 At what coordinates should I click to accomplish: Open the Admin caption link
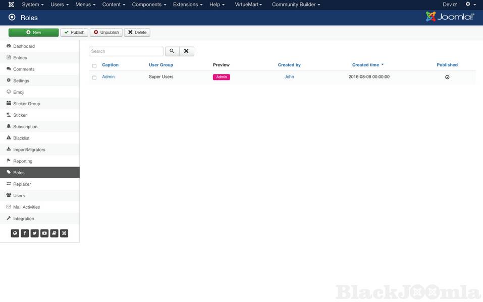[x=108, y=77]
